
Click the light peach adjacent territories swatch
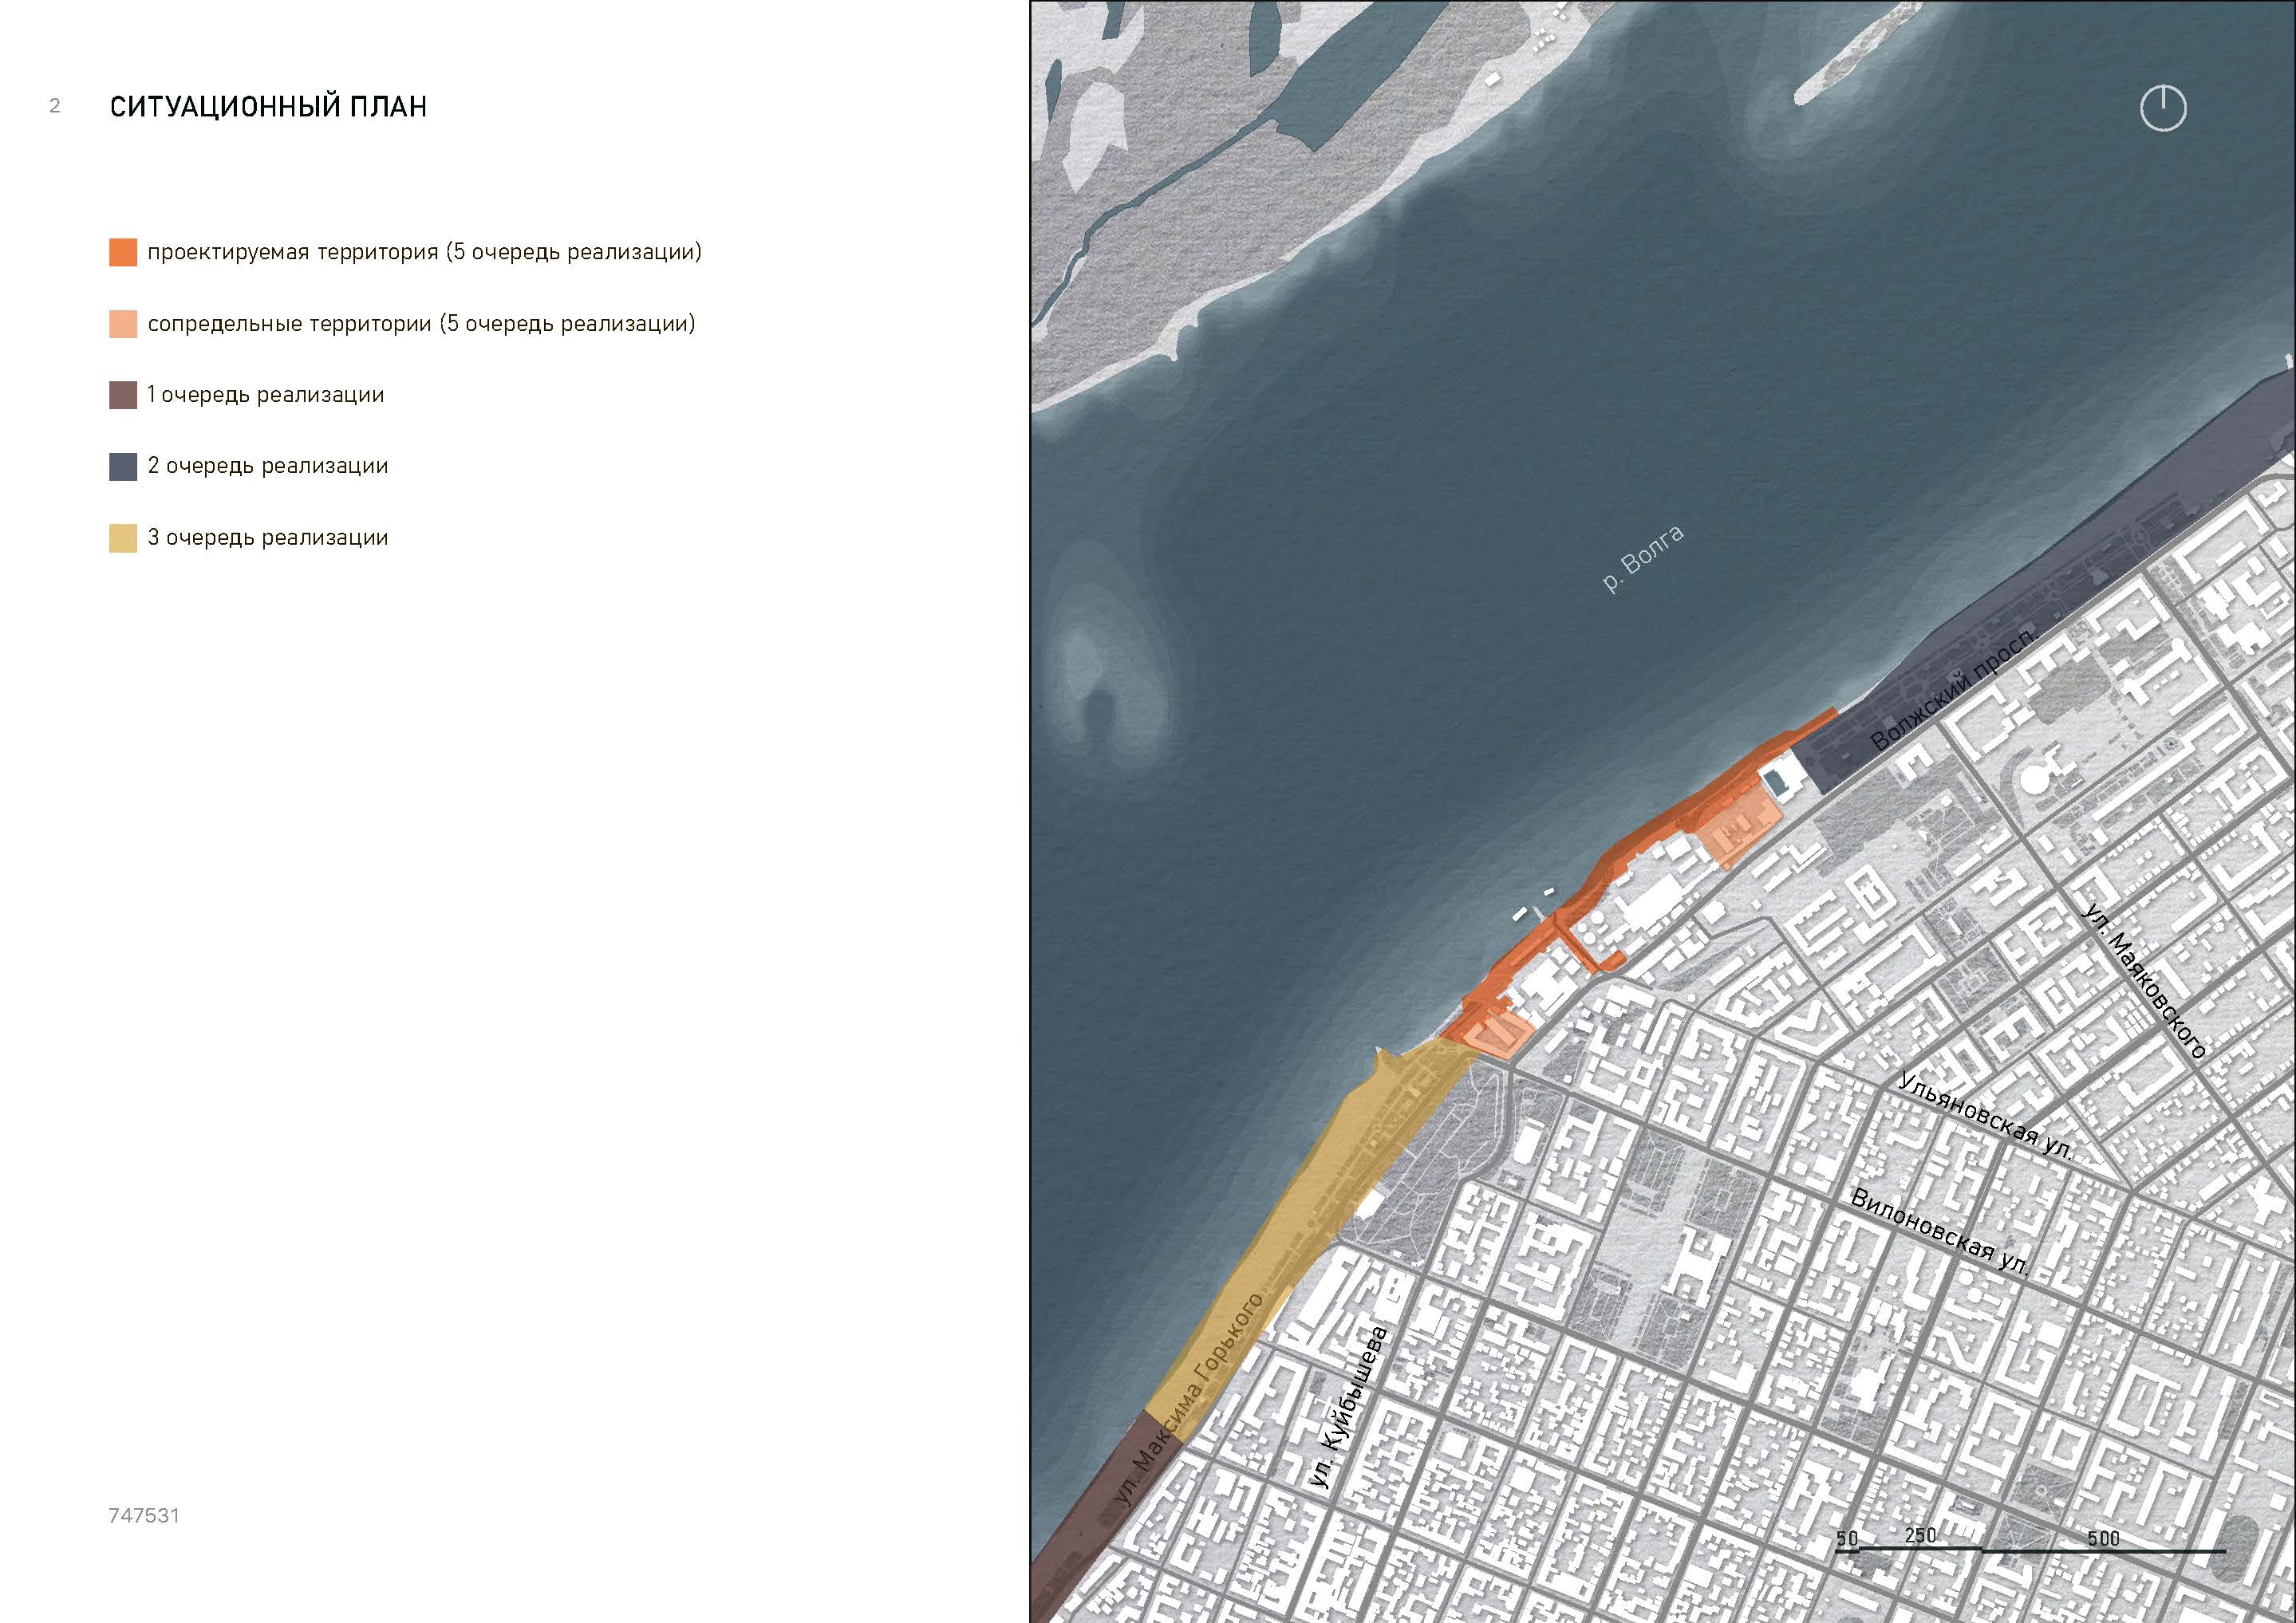123,324
